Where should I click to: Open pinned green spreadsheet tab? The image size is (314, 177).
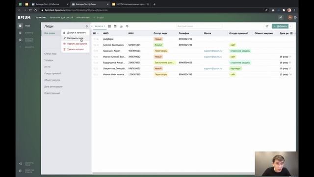pos(20,4)
